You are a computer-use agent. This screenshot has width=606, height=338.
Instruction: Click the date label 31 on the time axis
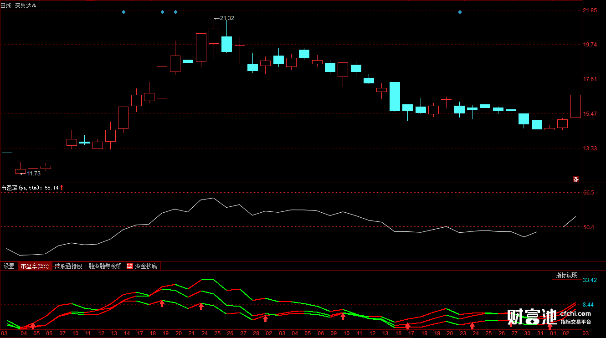point(540,333)
